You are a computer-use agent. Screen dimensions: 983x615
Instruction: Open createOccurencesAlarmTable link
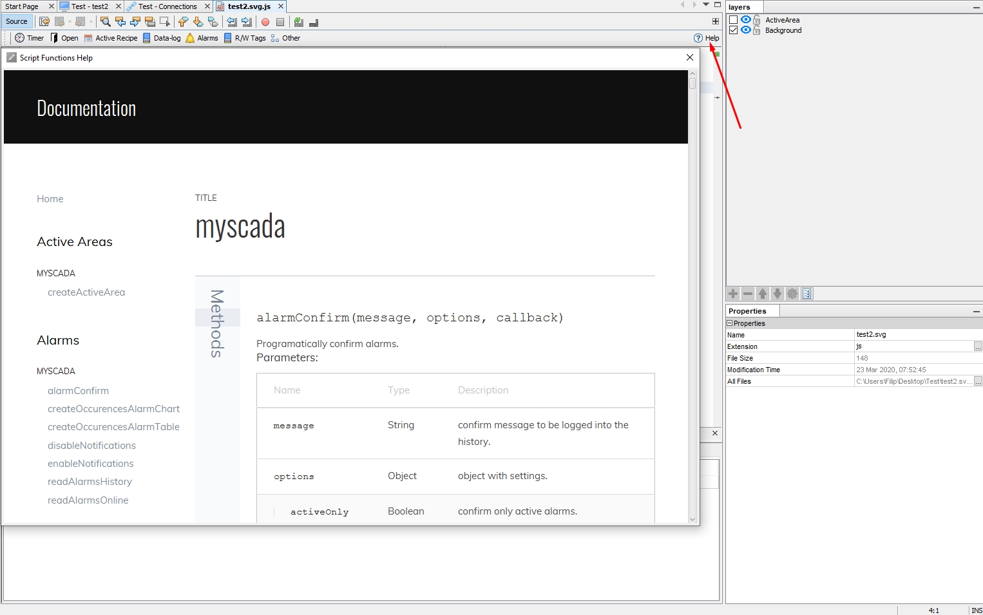click(x=113, y=427)
